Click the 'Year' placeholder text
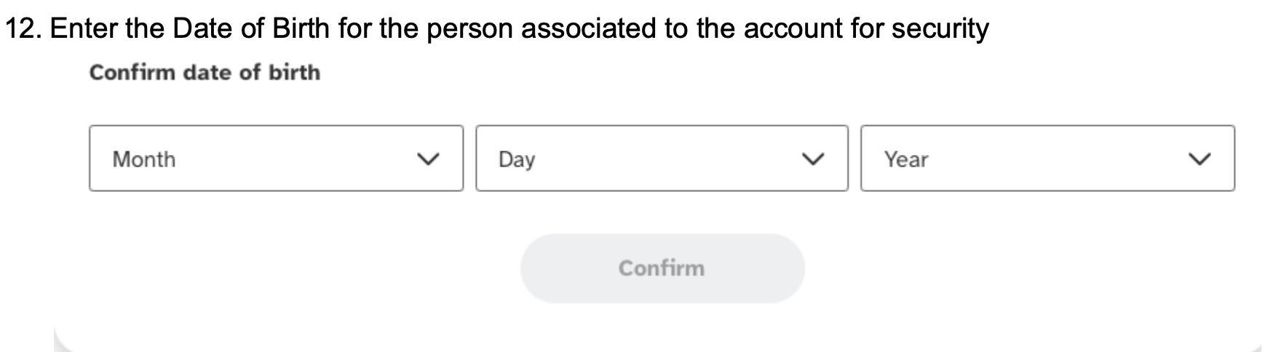Screen dimensions: 1281x352 (x=906, y=159)
